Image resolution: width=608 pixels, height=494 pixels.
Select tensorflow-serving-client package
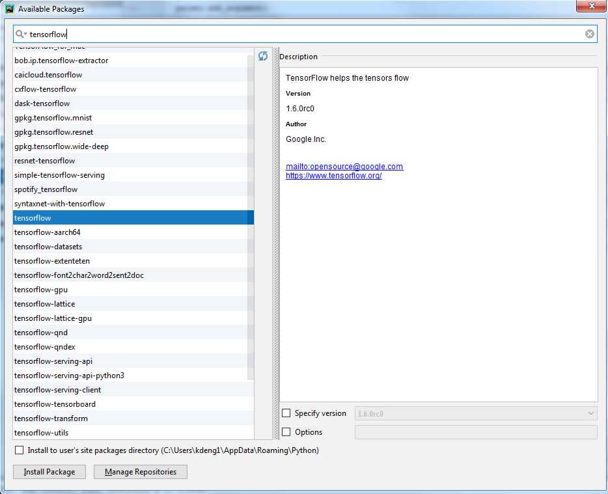coord(133,390)
